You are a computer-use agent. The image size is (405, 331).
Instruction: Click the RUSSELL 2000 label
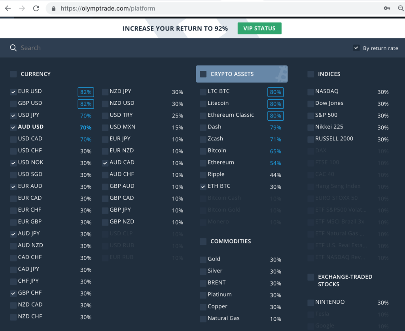334,139
